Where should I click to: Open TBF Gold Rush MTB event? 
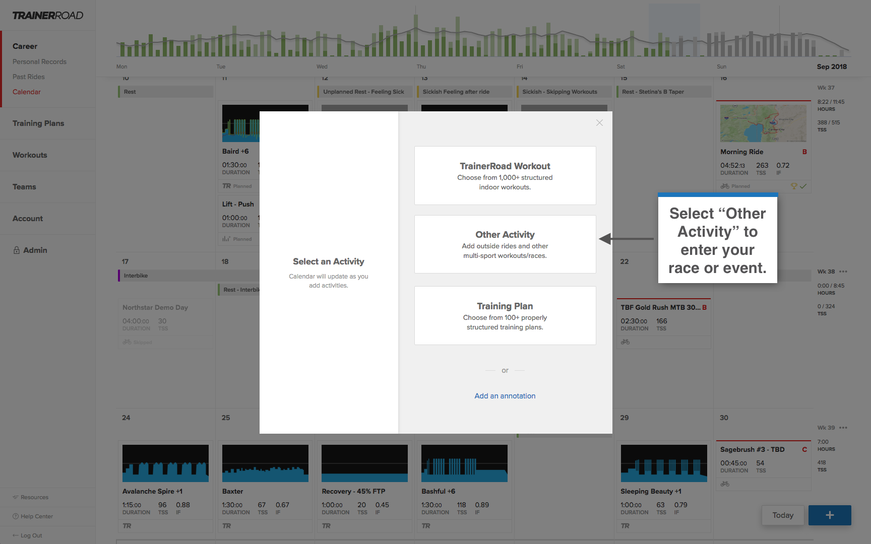click(660, 307)
